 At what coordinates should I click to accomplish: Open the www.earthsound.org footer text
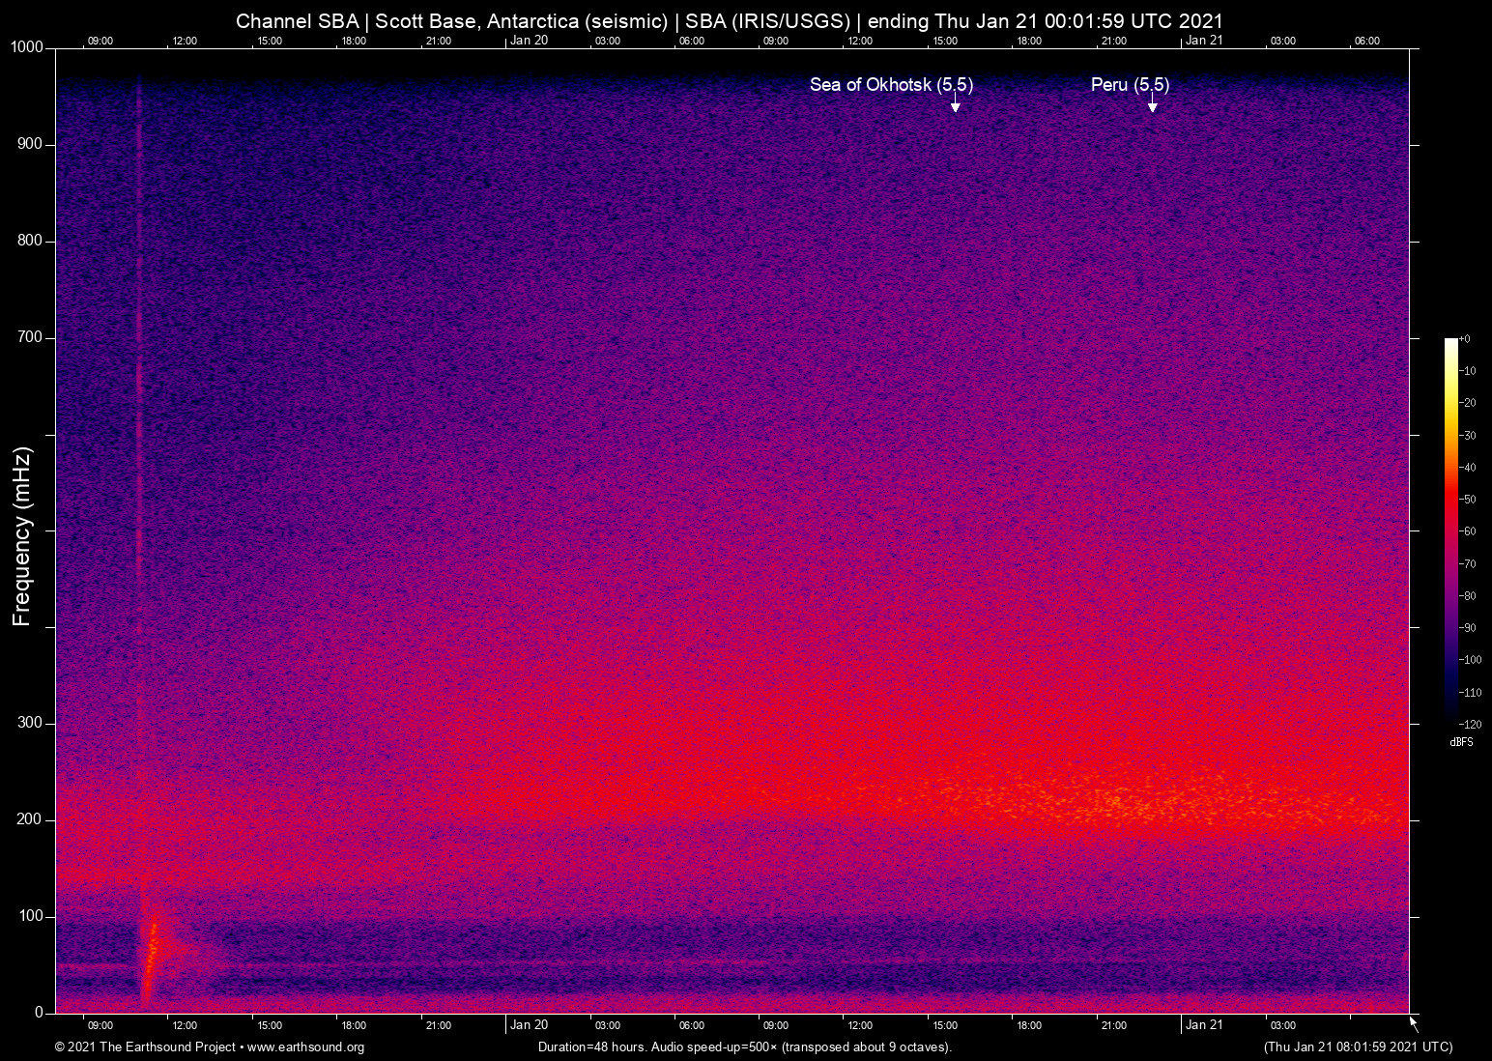(305, 1047)
